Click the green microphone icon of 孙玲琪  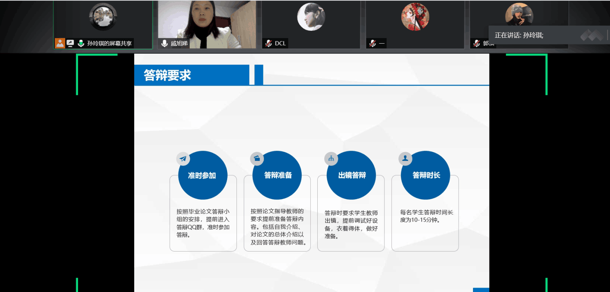(x=81, y=43)
